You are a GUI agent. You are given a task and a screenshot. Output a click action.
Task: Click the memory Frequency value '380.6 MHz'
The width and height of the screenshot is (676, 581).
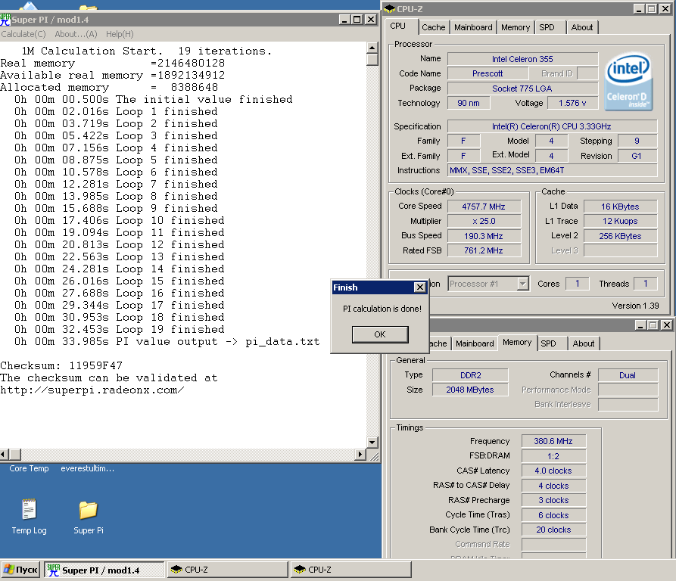tap(553, 442)
